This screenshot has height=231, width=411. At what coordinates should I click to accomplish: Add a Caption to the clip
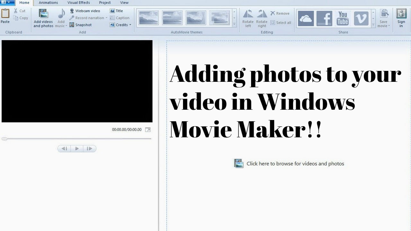pos(120,18)
